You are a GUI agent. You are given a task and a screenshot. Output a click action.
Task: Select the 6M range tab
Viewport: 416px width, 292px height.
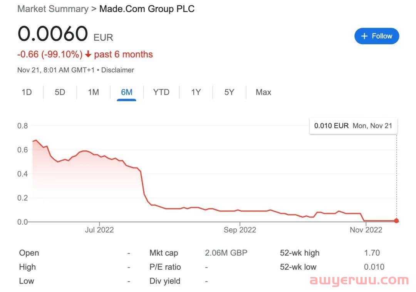(x=126, y=92)
